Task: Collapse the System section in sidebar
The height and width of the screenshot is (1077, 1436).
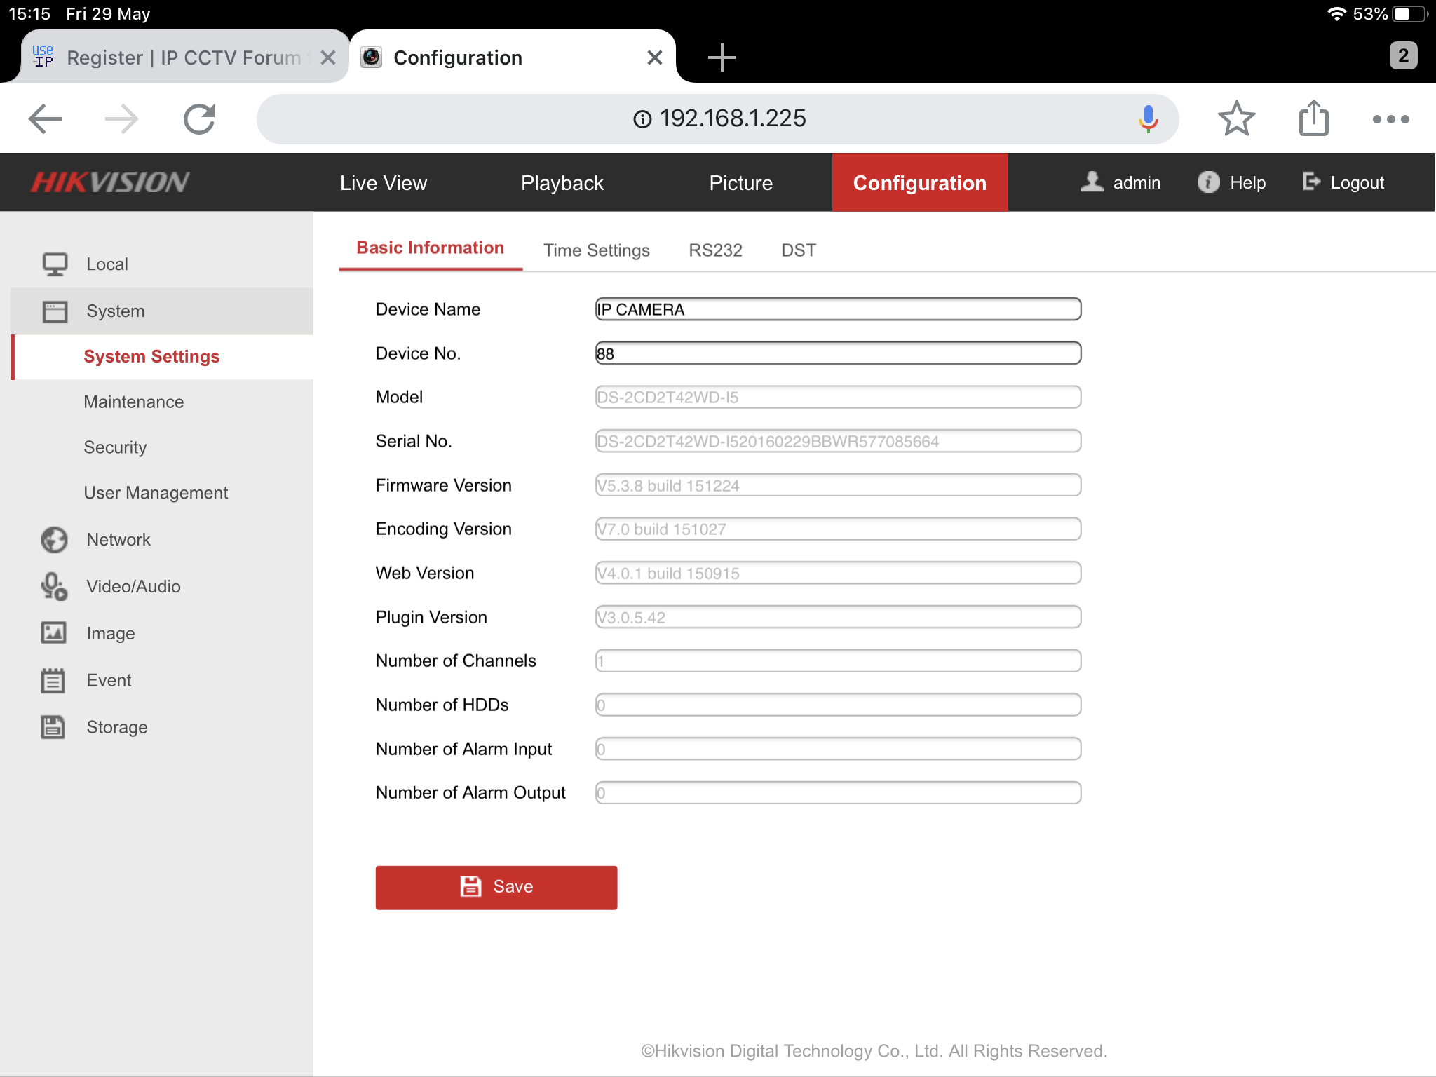Action: tap(115, 311)
